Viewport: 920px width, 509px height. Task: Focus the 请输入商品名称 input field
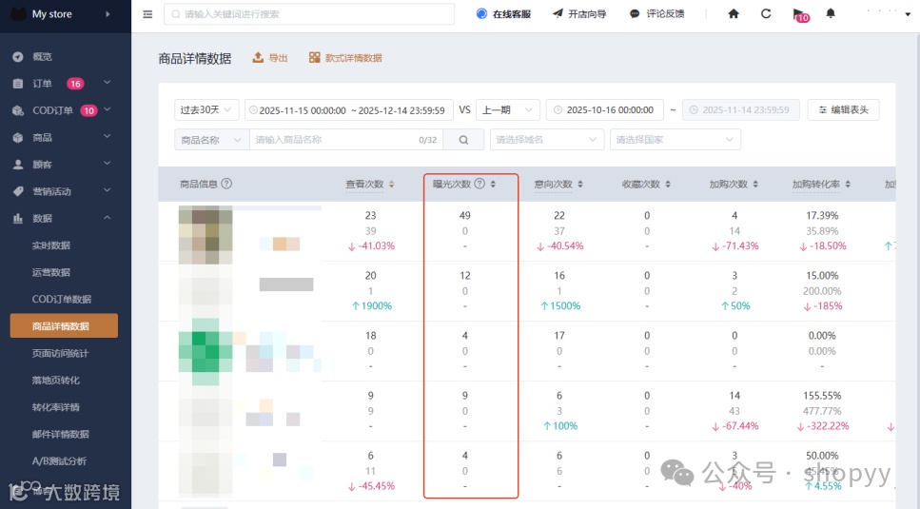[346, 140]
